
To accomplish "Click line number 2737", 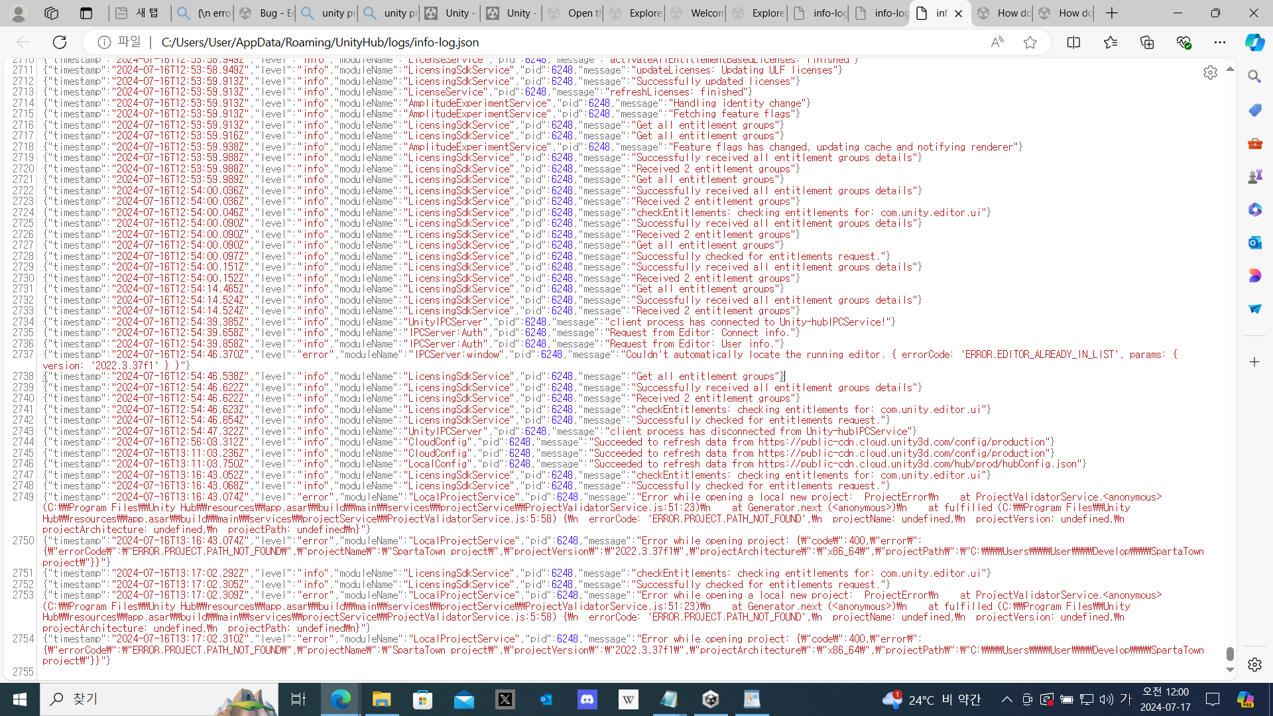I will click(x=23, y=355).
